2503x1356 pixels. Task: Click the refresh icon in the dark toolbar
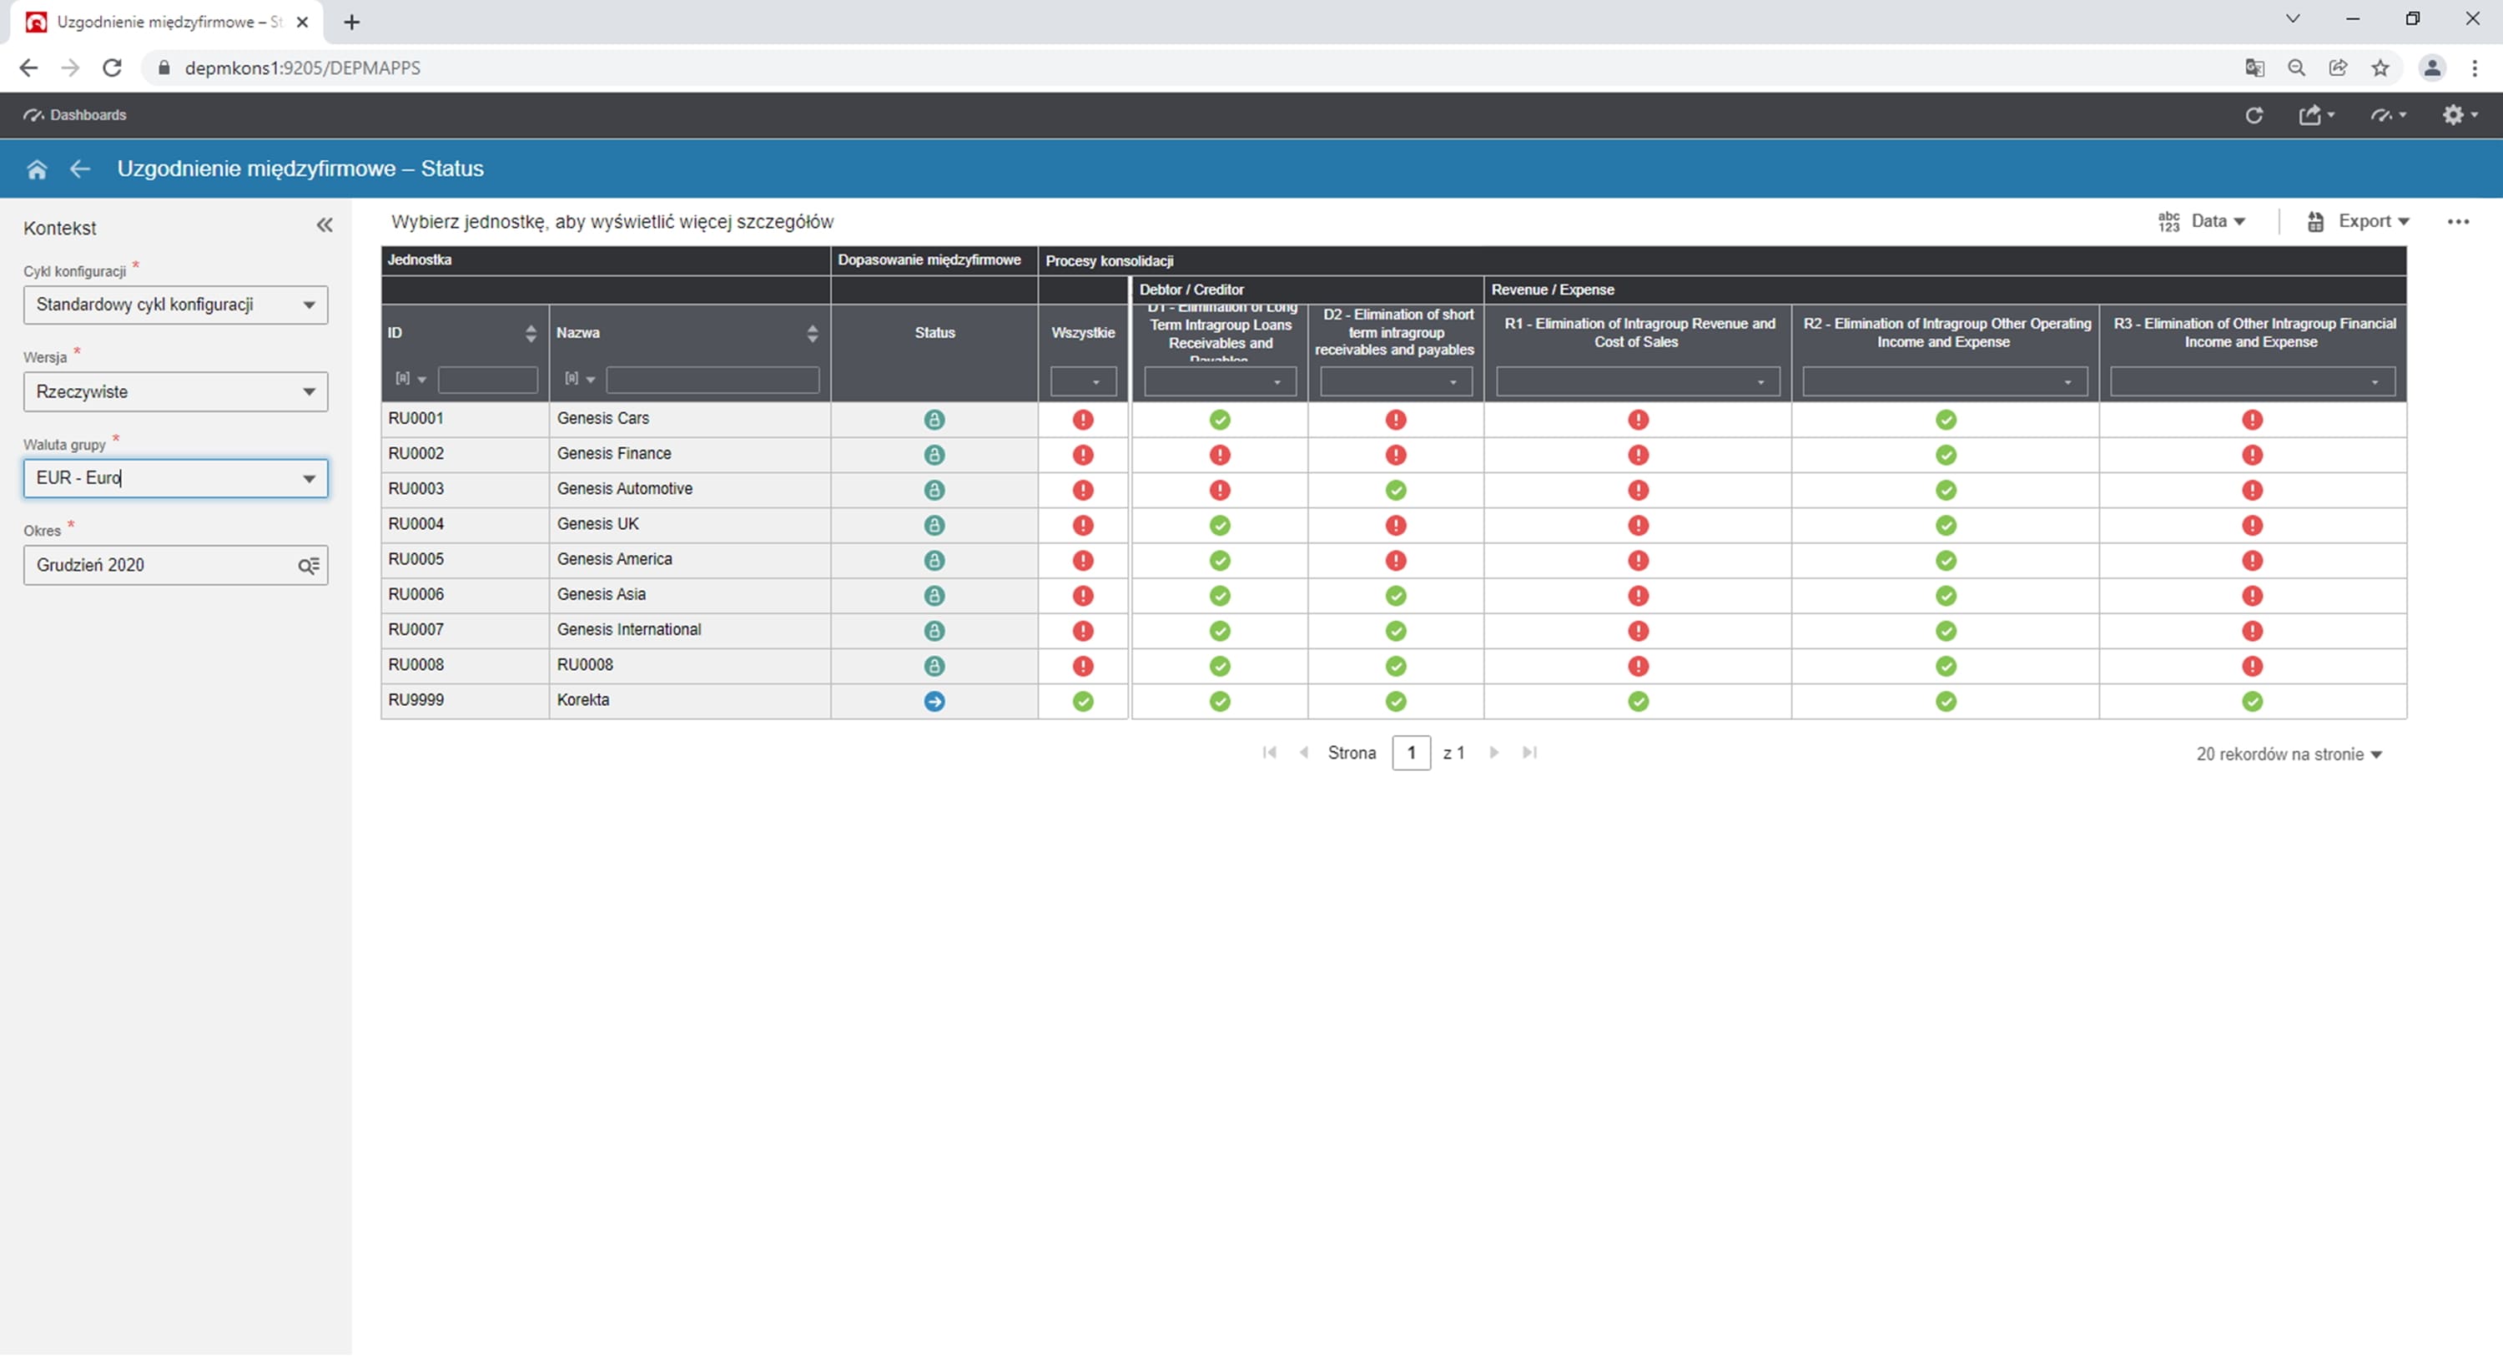[x=2254, y=114]
